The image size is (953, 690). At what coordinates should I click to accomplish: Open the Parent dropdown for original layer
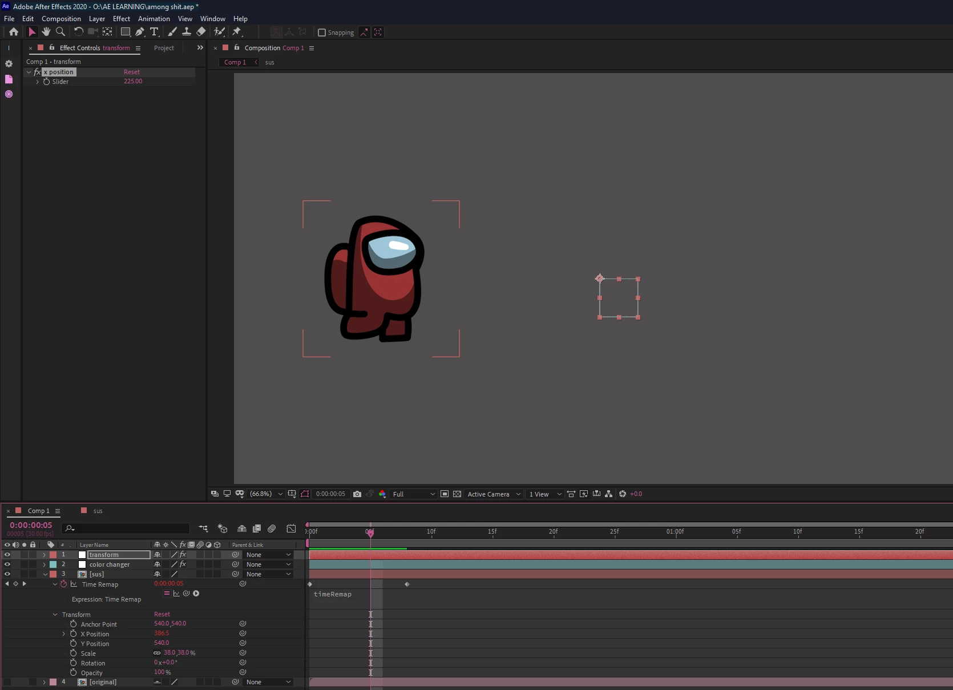coord(268,682)
